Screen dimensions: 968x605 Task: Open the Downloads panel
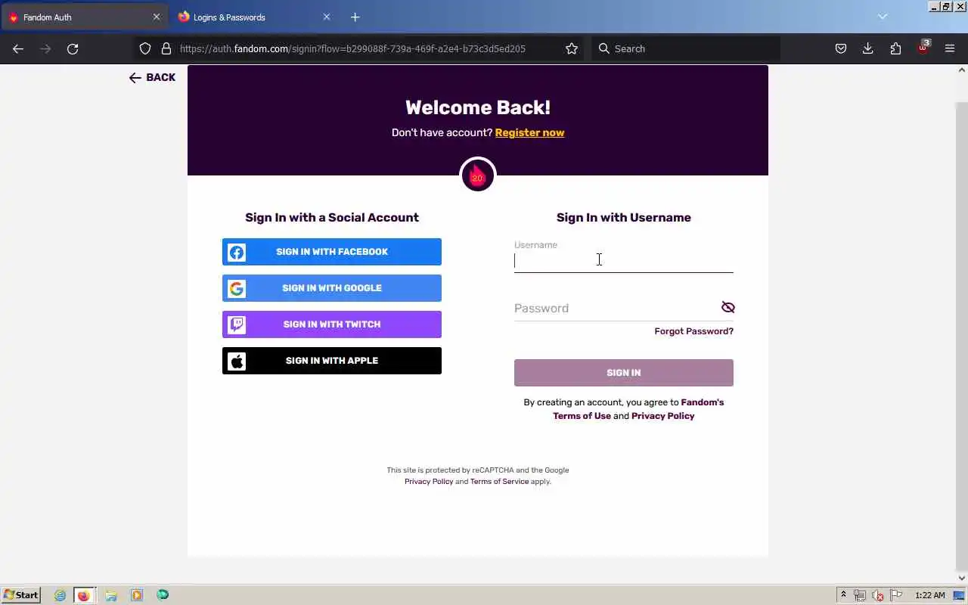(868, 48)
